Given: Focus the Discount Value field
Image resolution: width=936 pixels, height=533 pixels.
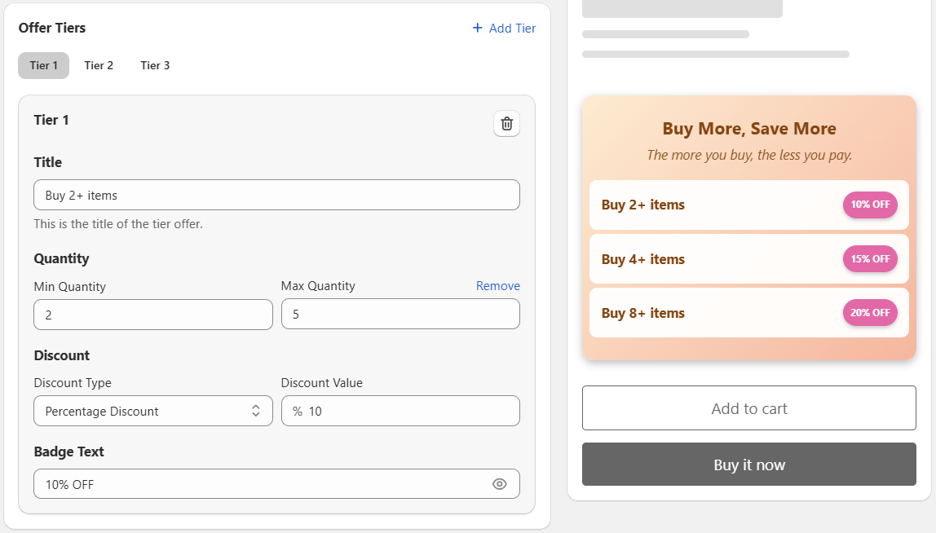Looking at the screenshot, I should click(400, 411).
